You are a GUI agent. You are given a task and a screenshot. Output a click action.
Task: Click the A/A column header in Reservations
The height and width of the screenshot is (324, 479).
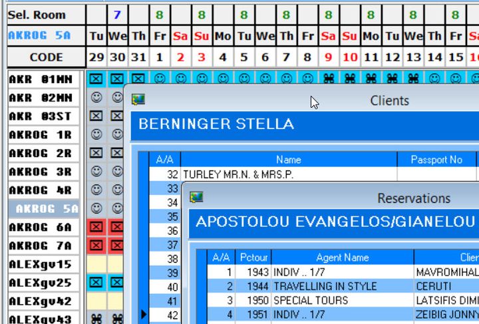click(x=221, y=257)
